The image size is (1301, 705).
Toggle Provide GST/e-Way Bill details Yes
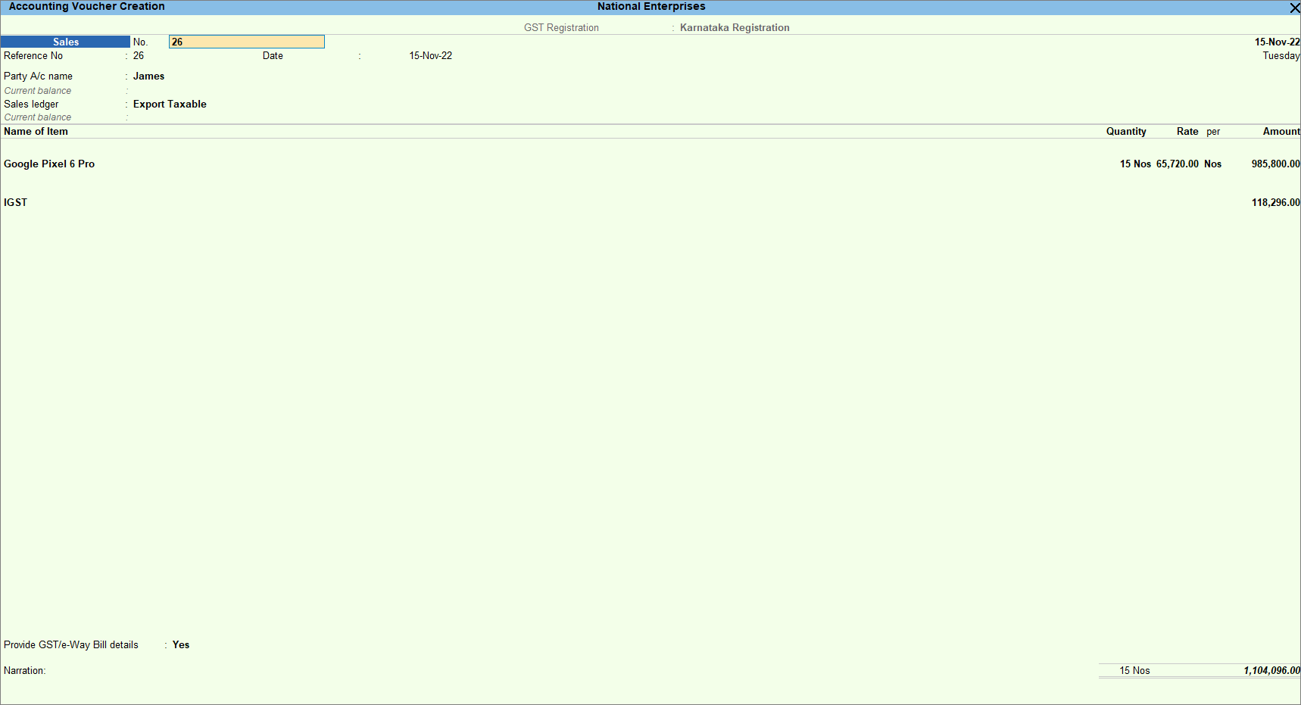click(x=181, y=645)
